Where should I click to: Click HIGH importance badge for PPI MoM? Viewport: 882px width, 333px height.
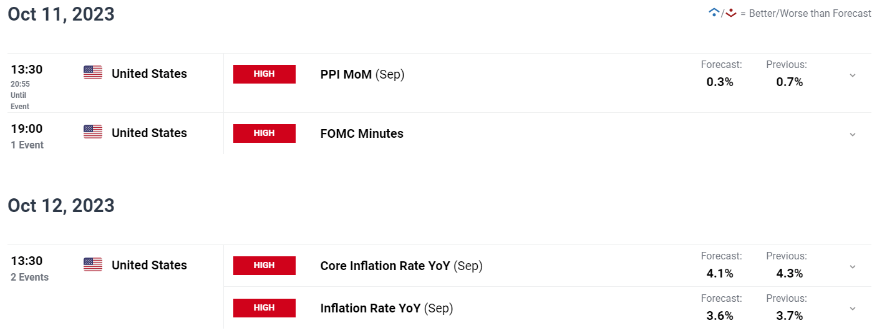coord(264,74)
